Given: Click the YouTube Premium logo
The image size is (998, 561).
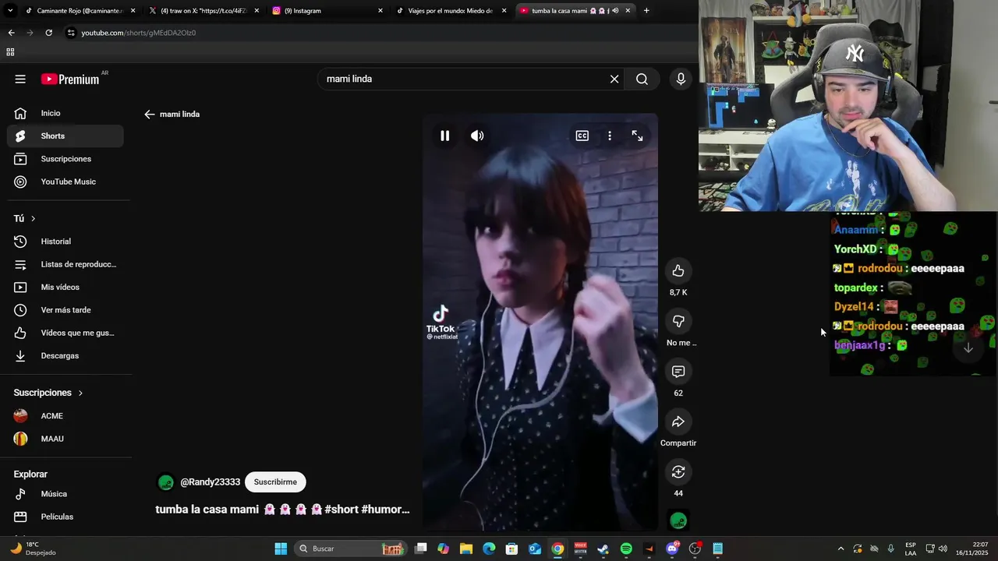Looking at the screenshot, I should (70, 79).
